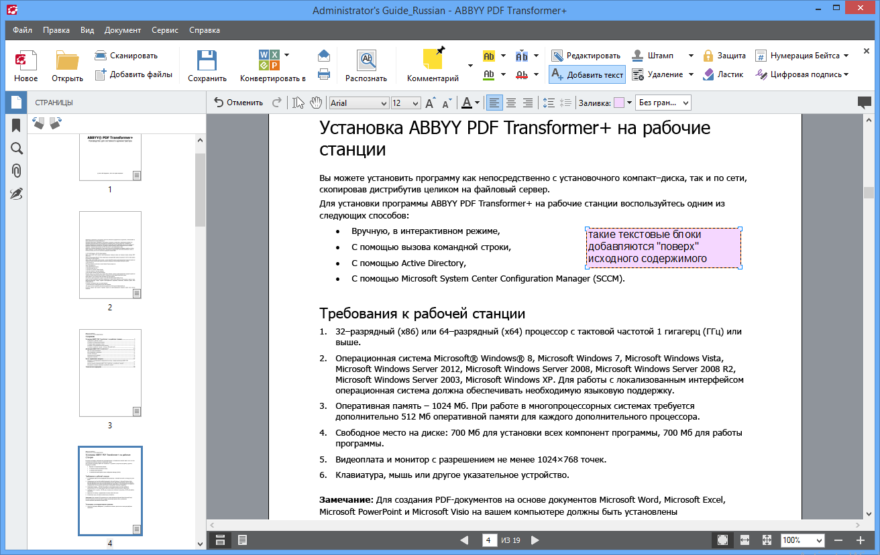Click the Удаление tool

(x=657, y=74)
